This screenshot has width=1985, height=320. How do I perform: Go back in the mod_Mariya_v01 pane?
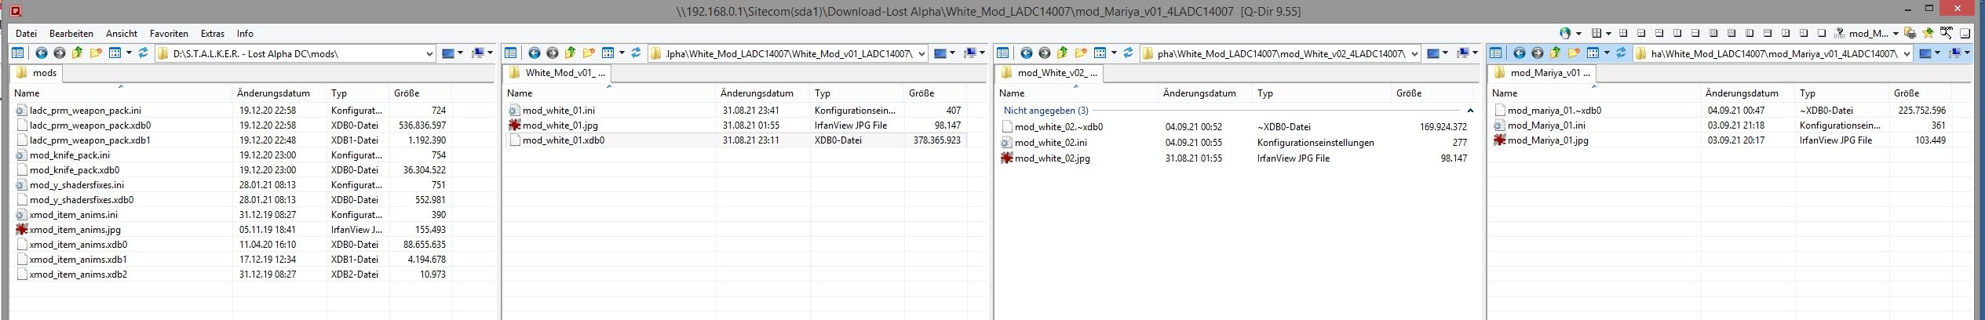(1520, 53)
